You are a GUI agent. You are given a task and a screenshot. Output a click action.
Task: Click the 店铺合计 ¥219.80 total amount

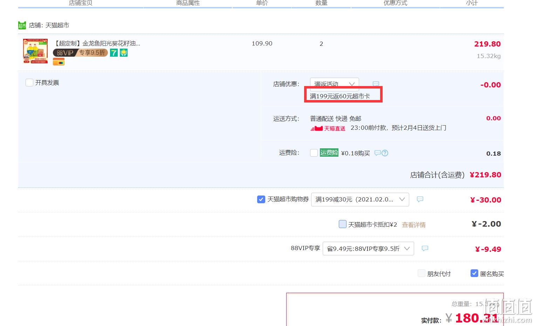coord(485,175)
